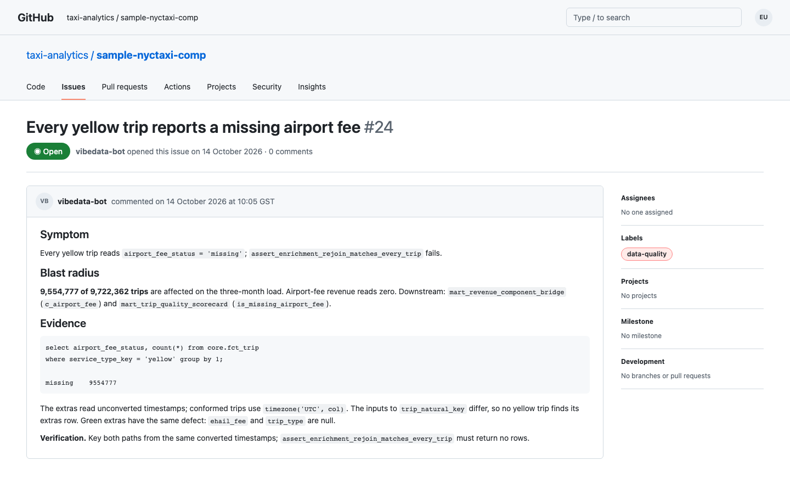Click the issue title 'Every yellow trip reports a missing airport fee'

pyautogui.click(x=194, y=127)
